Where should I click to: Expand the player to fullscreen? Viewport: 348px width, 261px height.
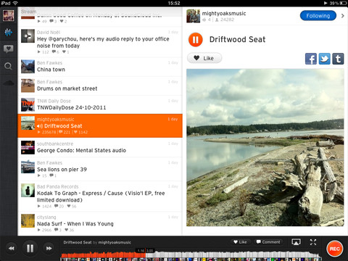click(313, 242)
